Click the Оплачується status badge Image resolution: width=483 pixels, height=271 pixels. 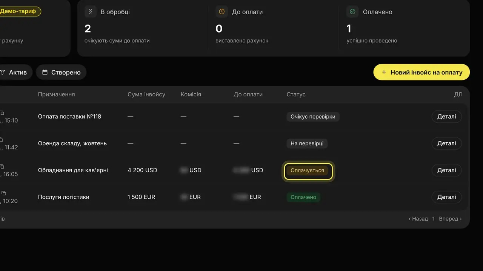[x=307, y=170]
